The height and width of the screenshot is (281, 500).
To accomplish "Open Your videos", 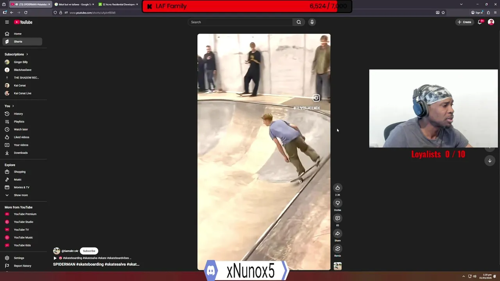I will [22, 145].
